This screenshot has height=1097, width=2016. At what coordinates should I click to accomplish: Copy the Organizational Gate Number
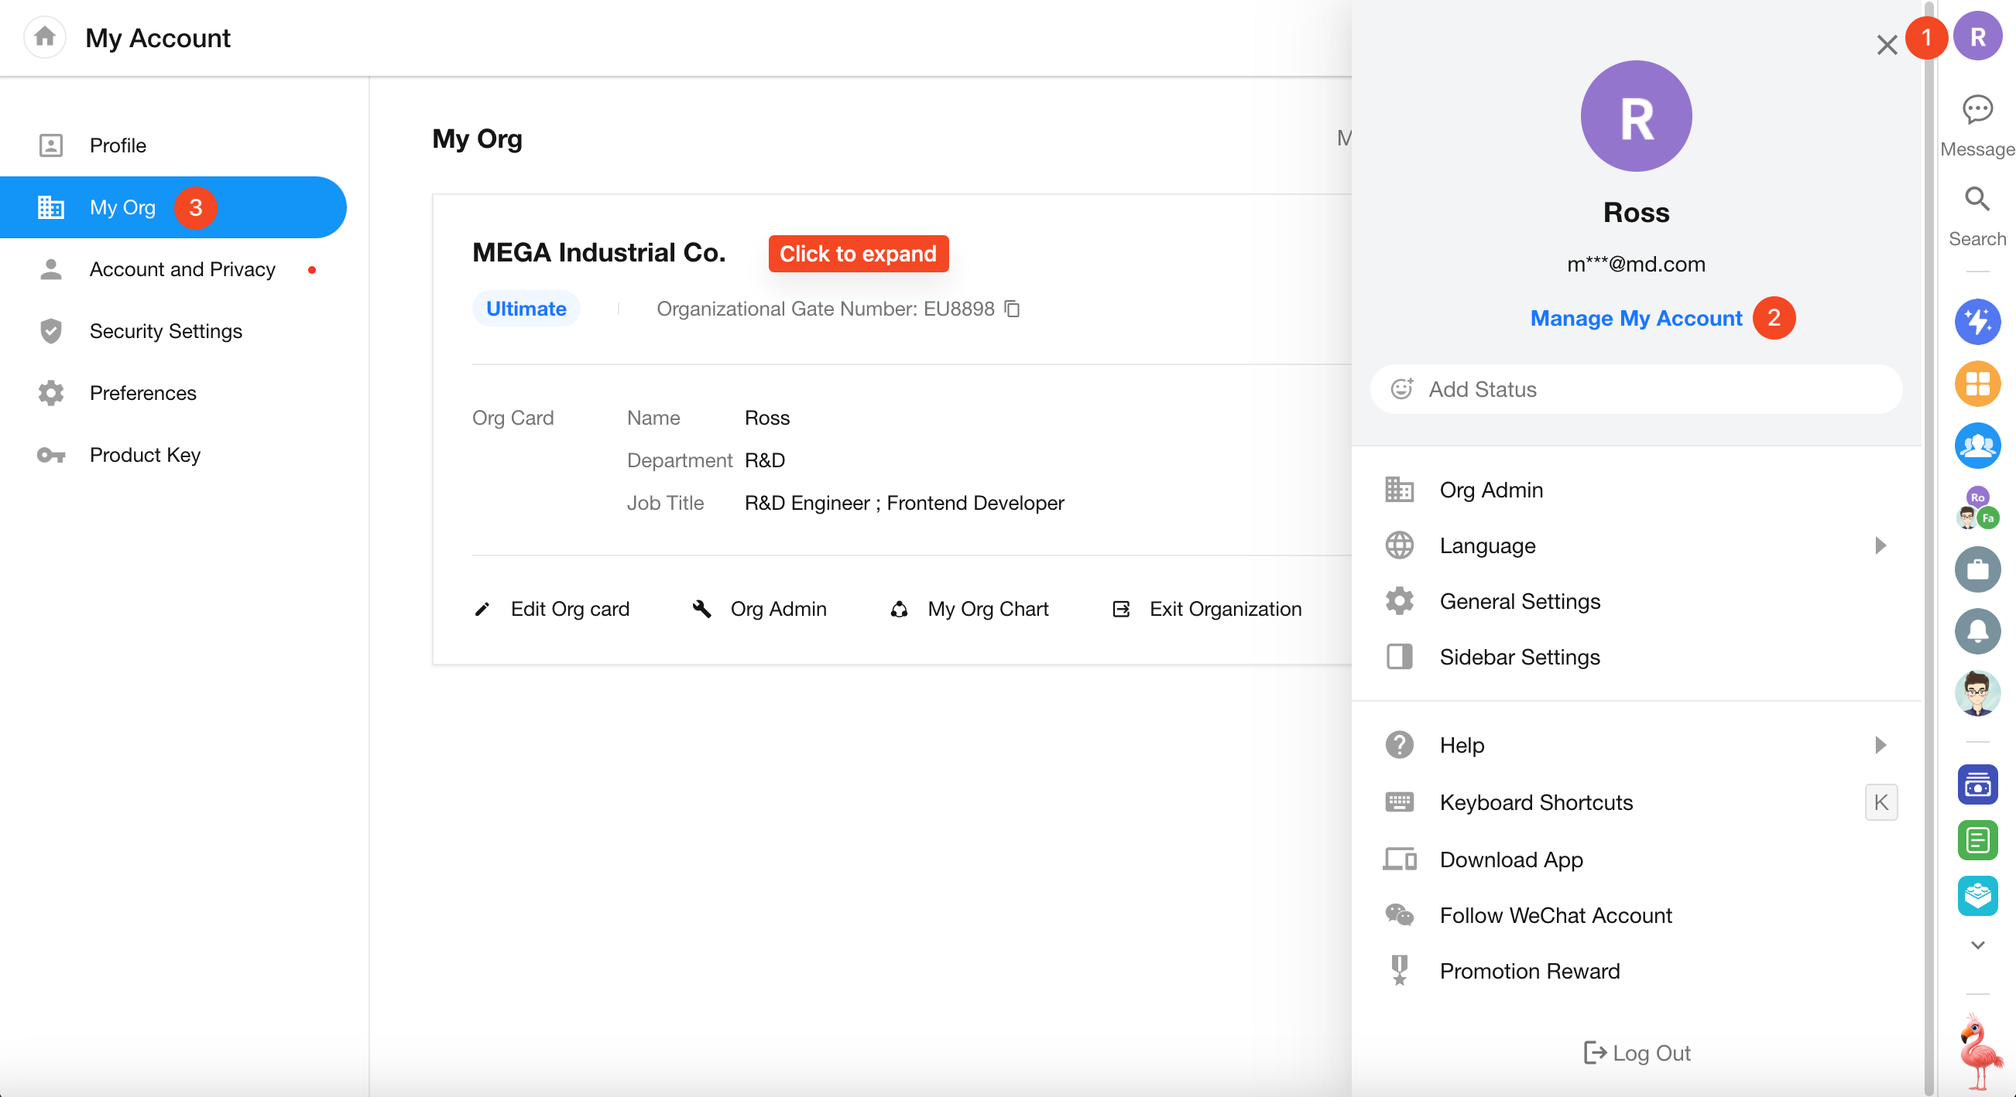pyautogui.click(x=1012, y=309)
